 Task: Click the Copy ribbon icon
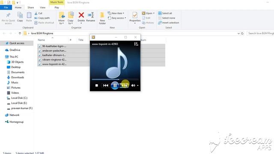(x=20, y=17)
